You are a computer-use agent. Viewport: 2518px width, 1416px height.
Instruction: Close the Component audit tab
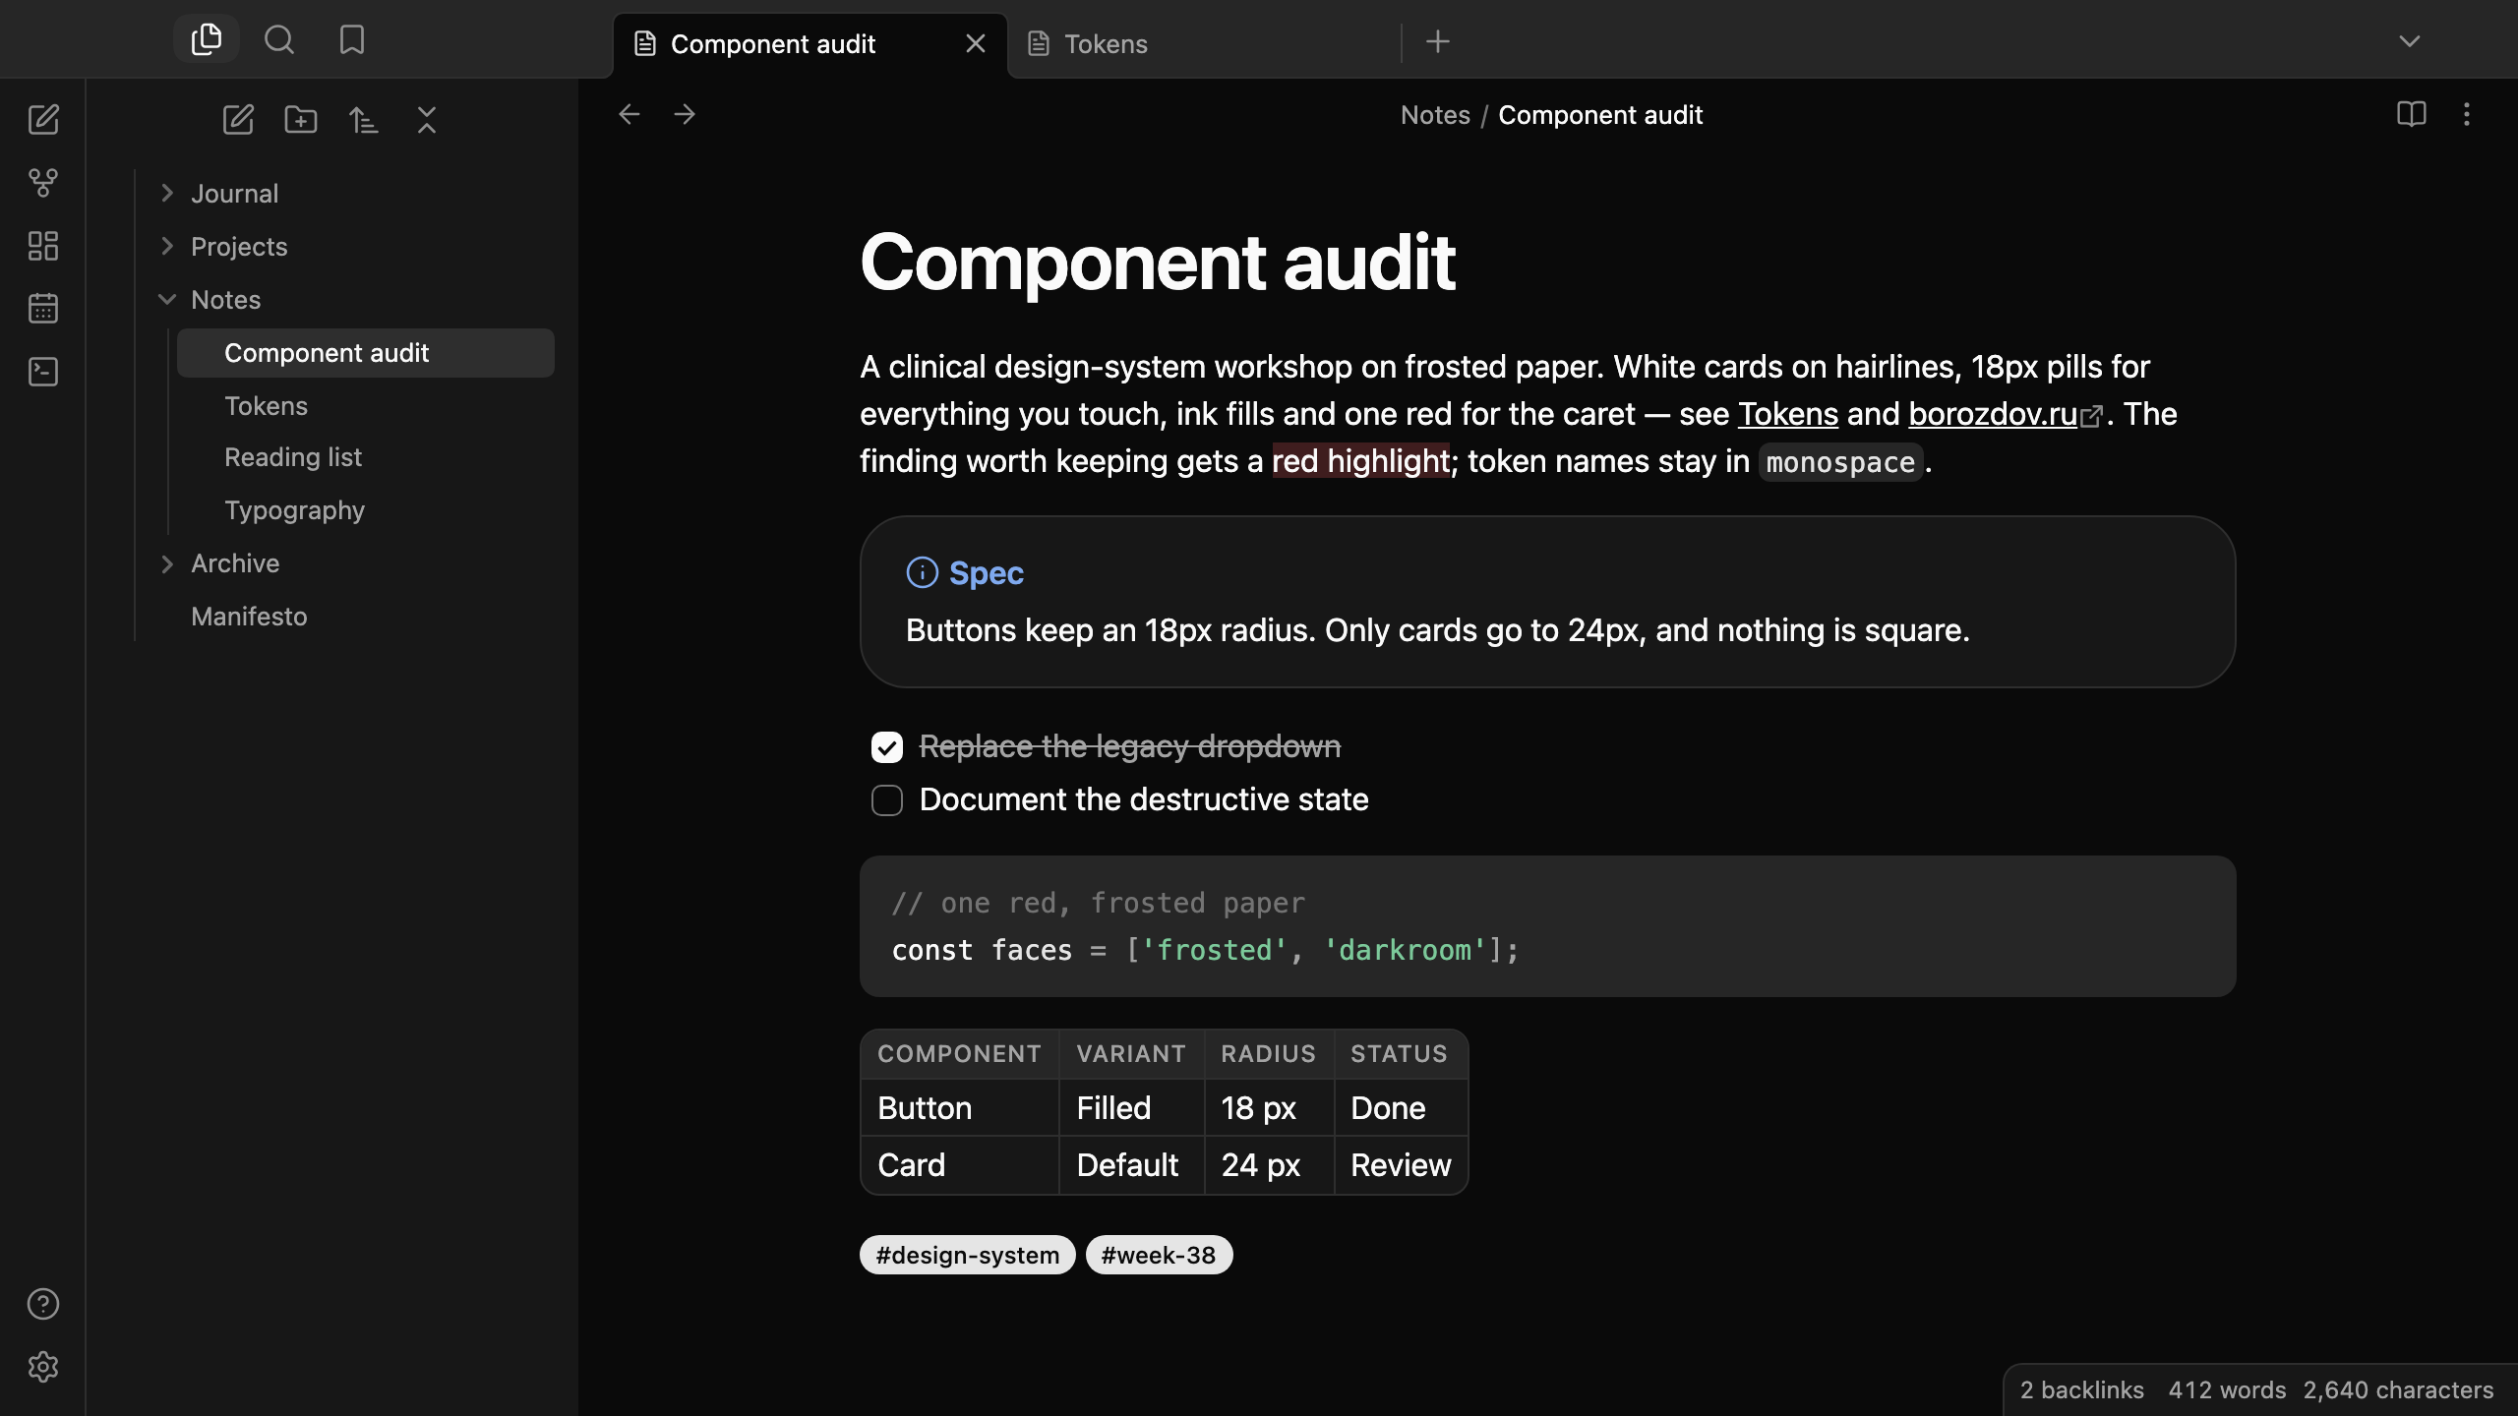coord(976,44)
